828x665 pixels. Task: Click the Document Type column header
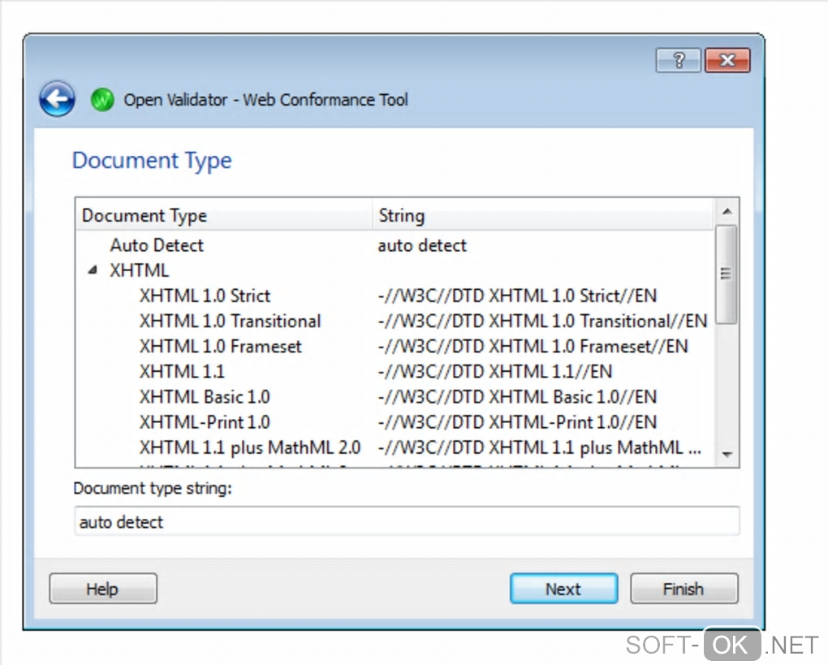tap(144, 216)
